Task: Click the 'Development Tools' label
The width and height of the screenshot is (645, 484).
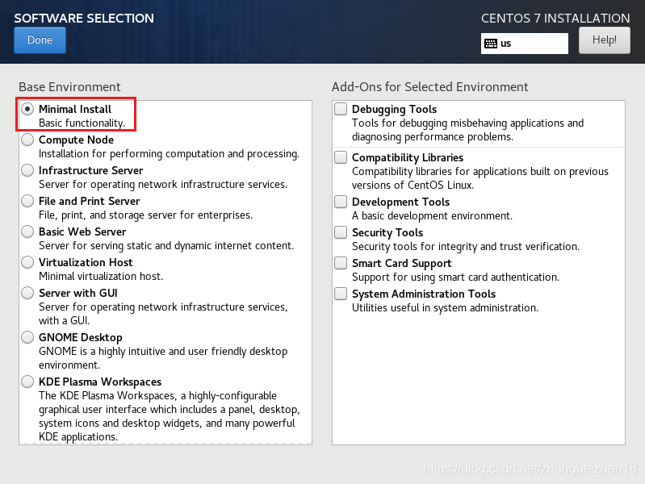Action: pos(400,202)
